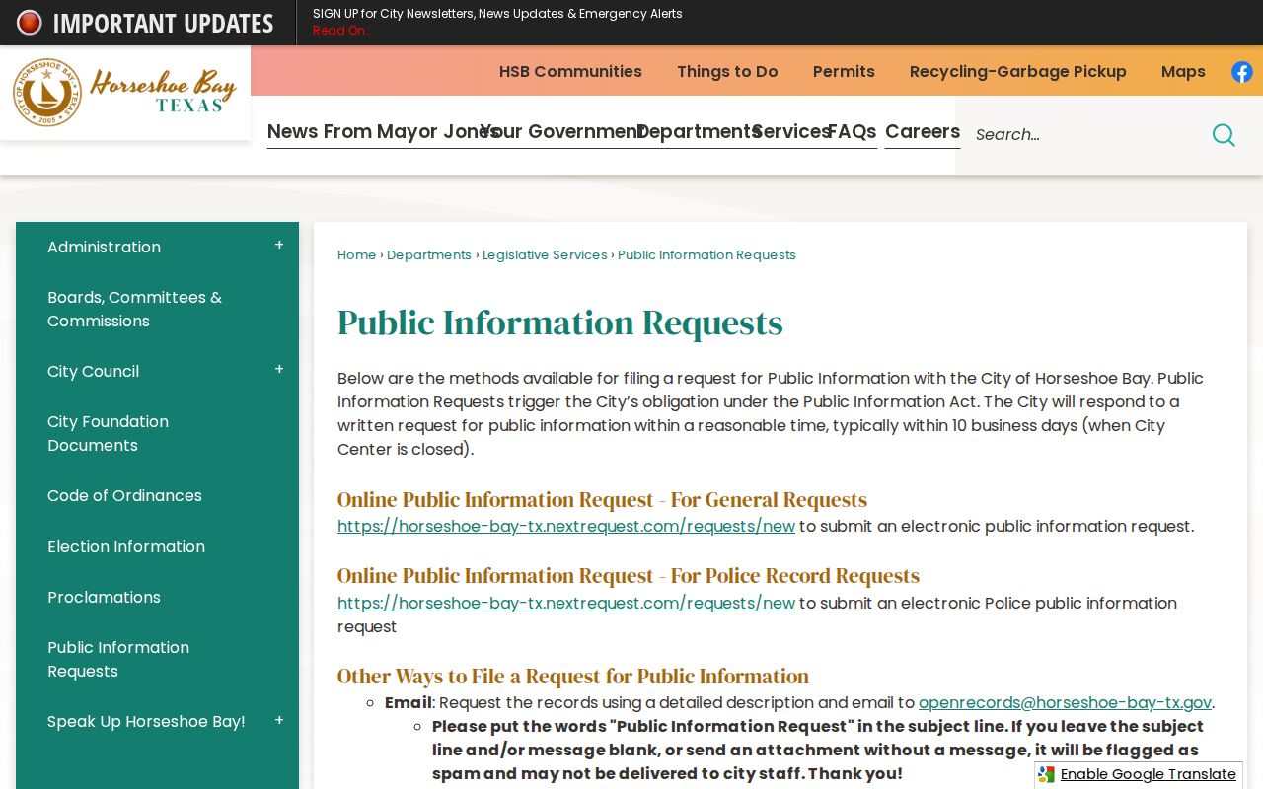Open Election Information sidebar link
The height and width of the screenshot is (789, 1263).
126,547
